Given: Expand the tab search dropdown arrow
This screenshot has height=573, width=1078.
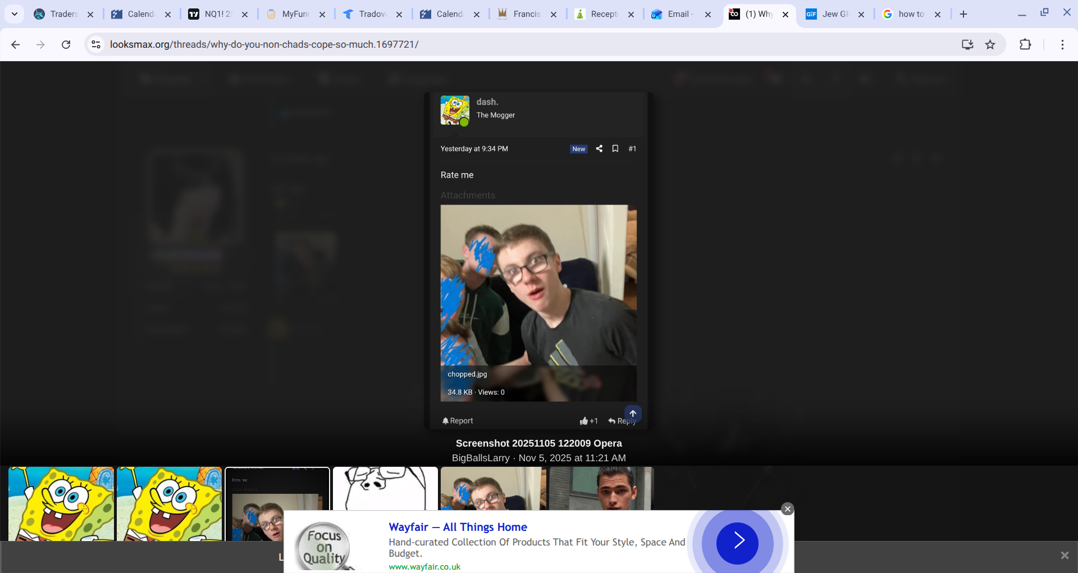Looking at the screenshot, I should pyautogui.click(x=15, y=14).
